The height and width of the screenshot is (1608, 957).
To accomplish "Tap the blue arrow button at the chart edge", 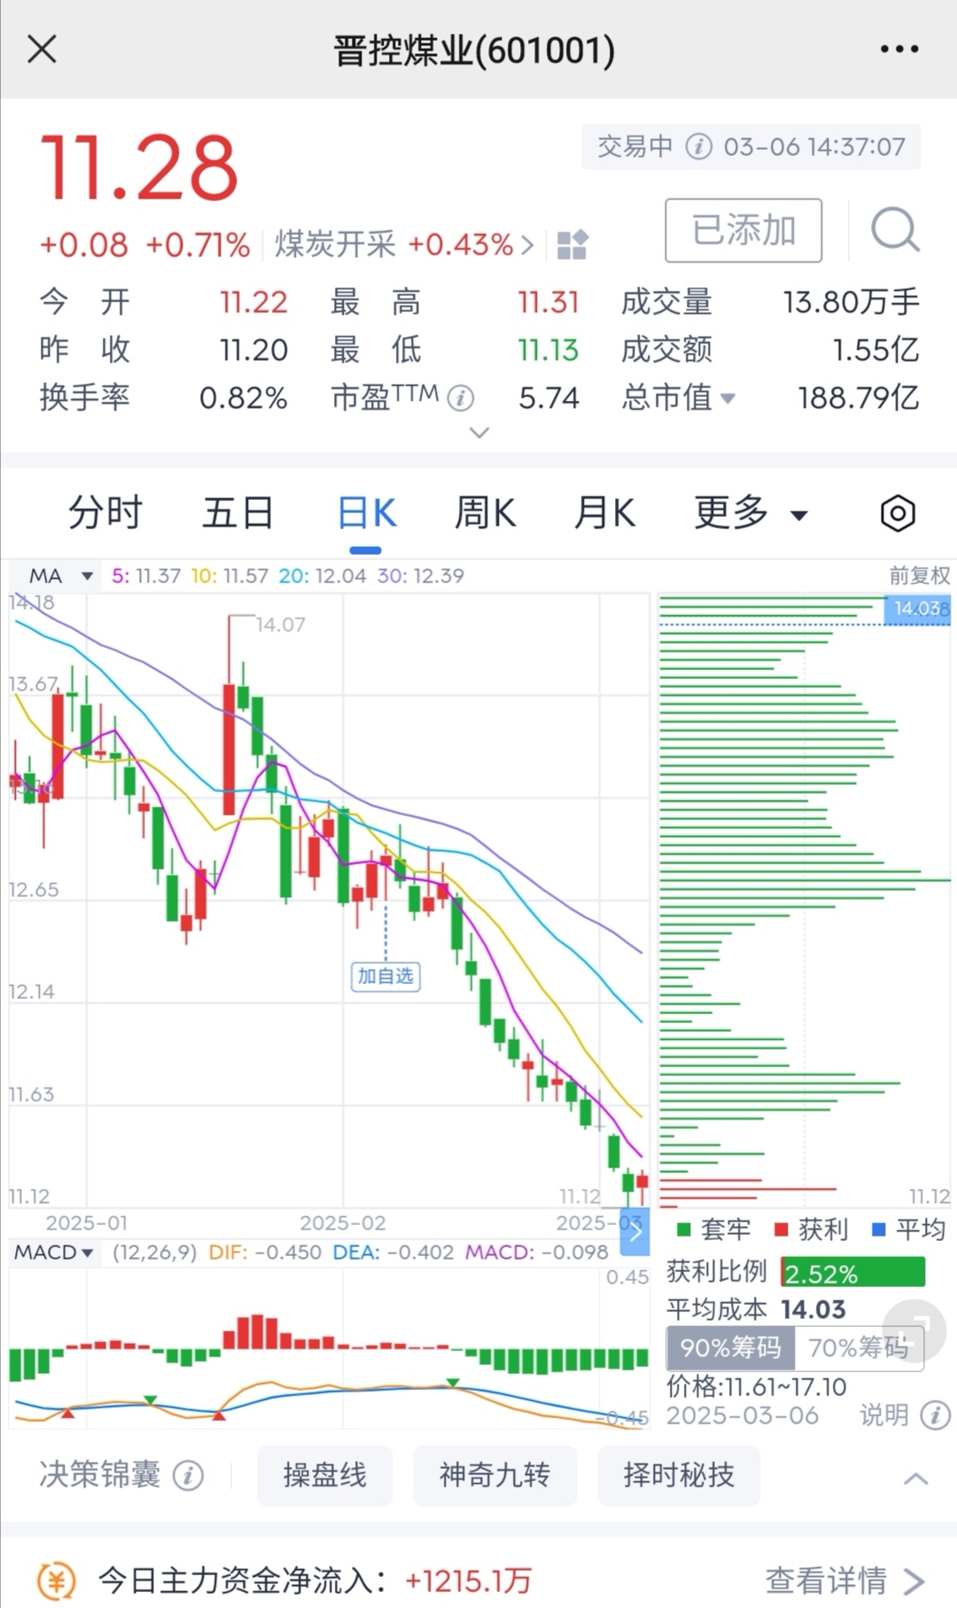I will pos(634,1231).
